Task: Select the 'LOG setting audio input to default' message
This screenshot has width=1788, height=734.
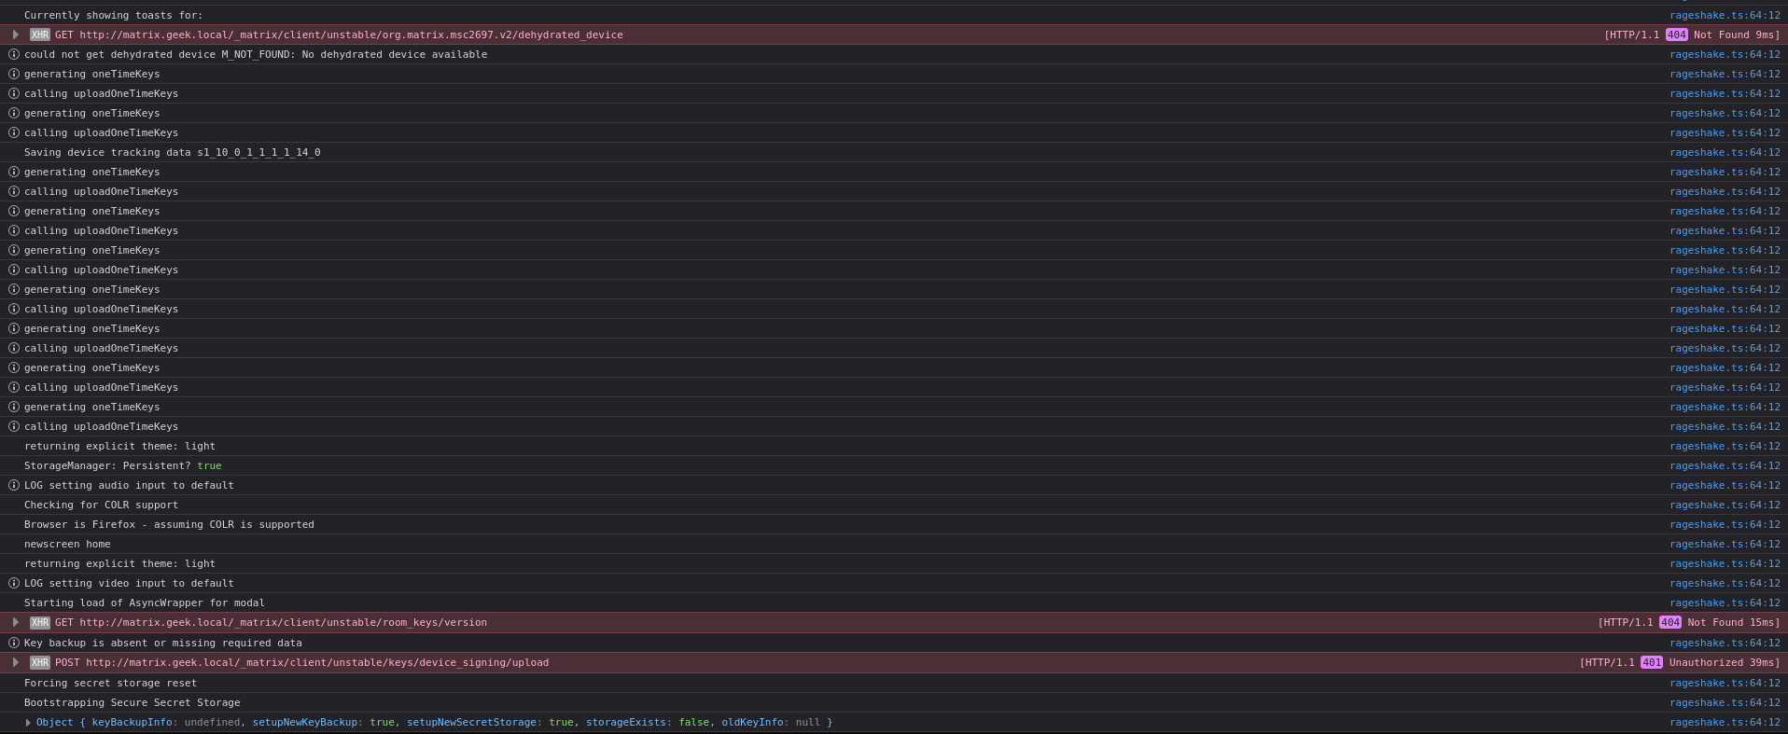Action: pos(129,485)
